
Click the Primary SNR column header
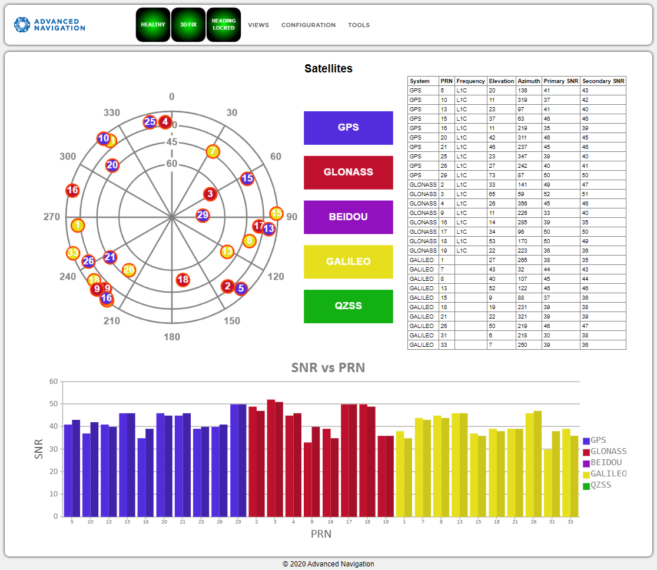pos(560,81)
